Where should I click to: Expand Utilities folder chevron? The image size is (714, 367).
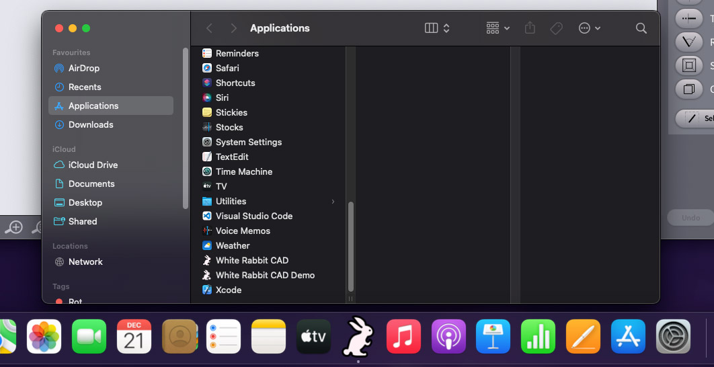click(333, 201)
